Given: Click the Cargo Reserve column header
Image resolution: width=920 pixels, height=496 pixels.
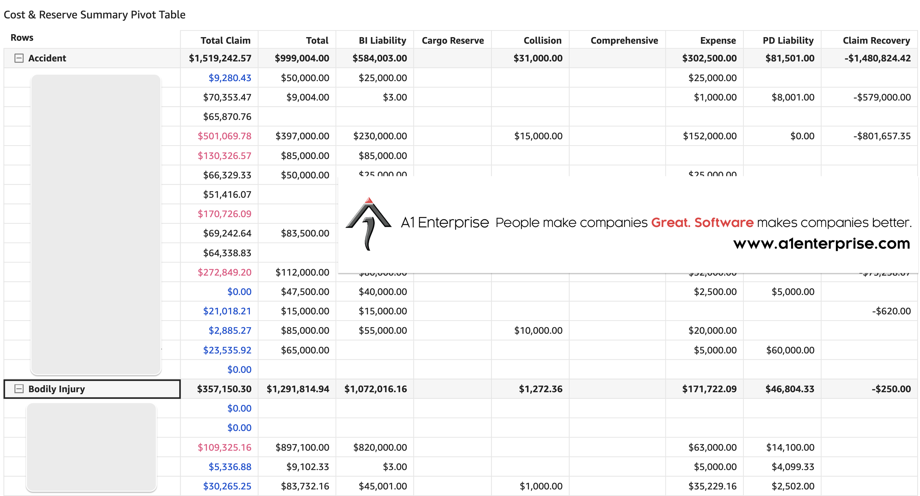Looking at the screenshot, I should 453,40.
